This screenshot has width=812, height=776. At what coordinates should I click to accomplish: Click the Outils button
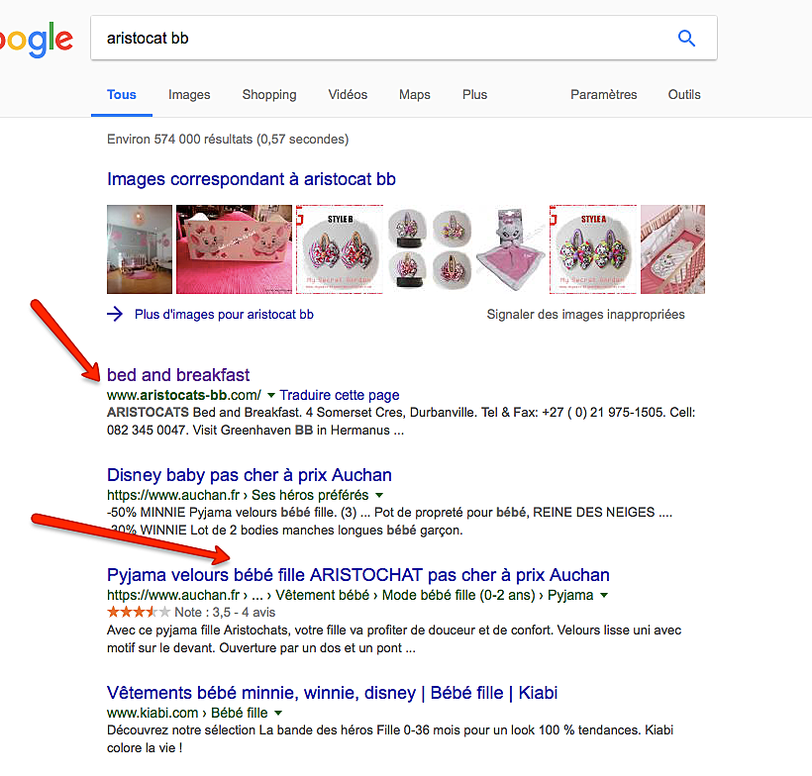[683, 95]
